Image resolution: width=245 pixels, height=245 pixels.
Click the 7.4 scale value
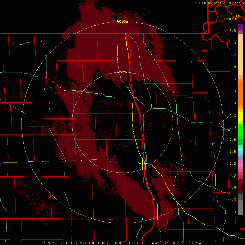coord(233,67)
